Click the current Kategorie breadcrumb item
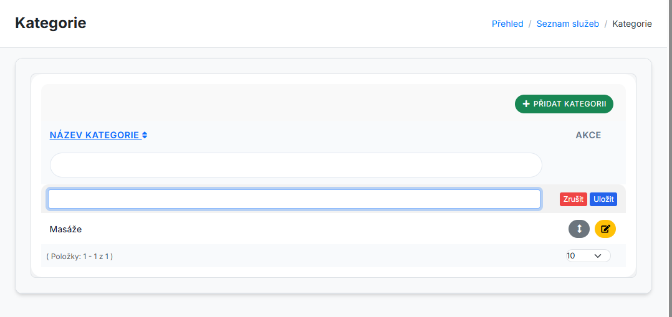This screenshot has height=317, width=672. (x=632, y=24)
